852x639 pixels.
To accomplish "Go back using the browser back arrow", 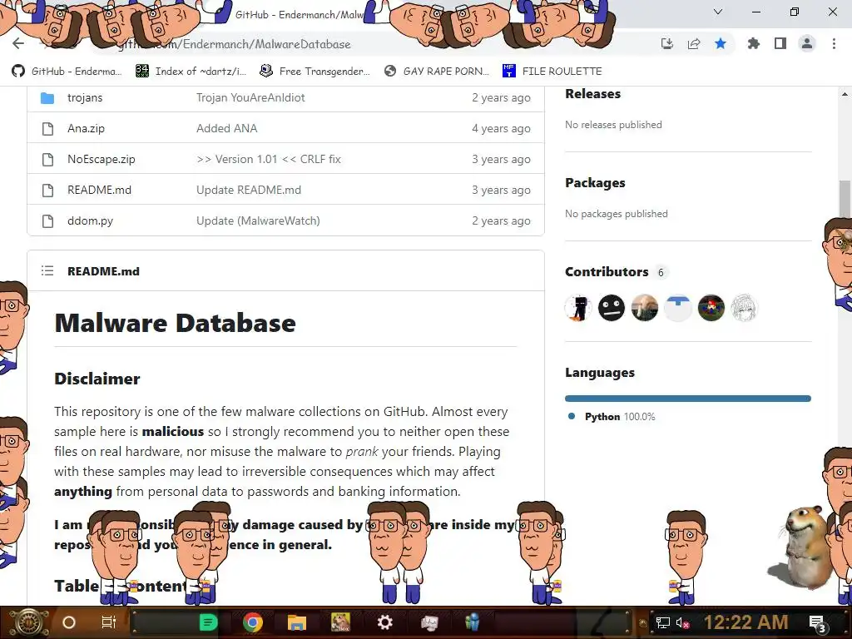I will coord(18,43).
